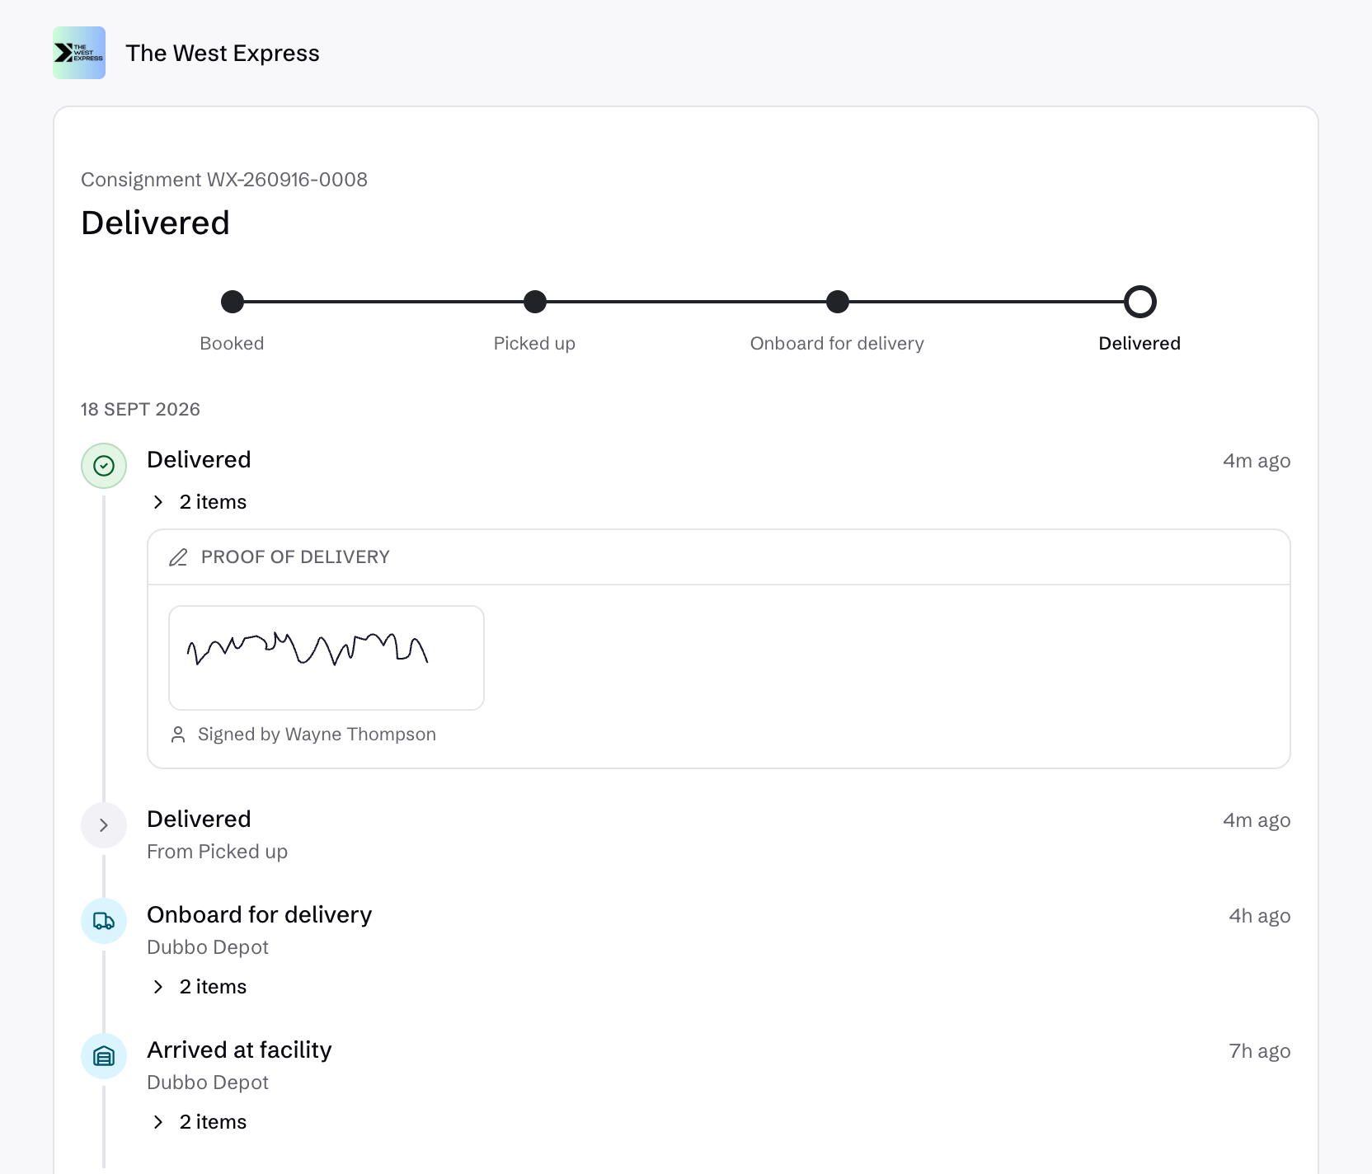Expand 2 items under Arrived at facility
This screenshot has height=1174, width=1372.
(200, 1122)
